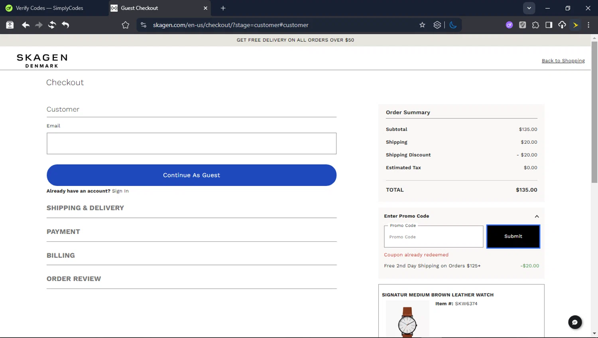
Task: Click Back to Shopping link
Action: click(563, 61)
